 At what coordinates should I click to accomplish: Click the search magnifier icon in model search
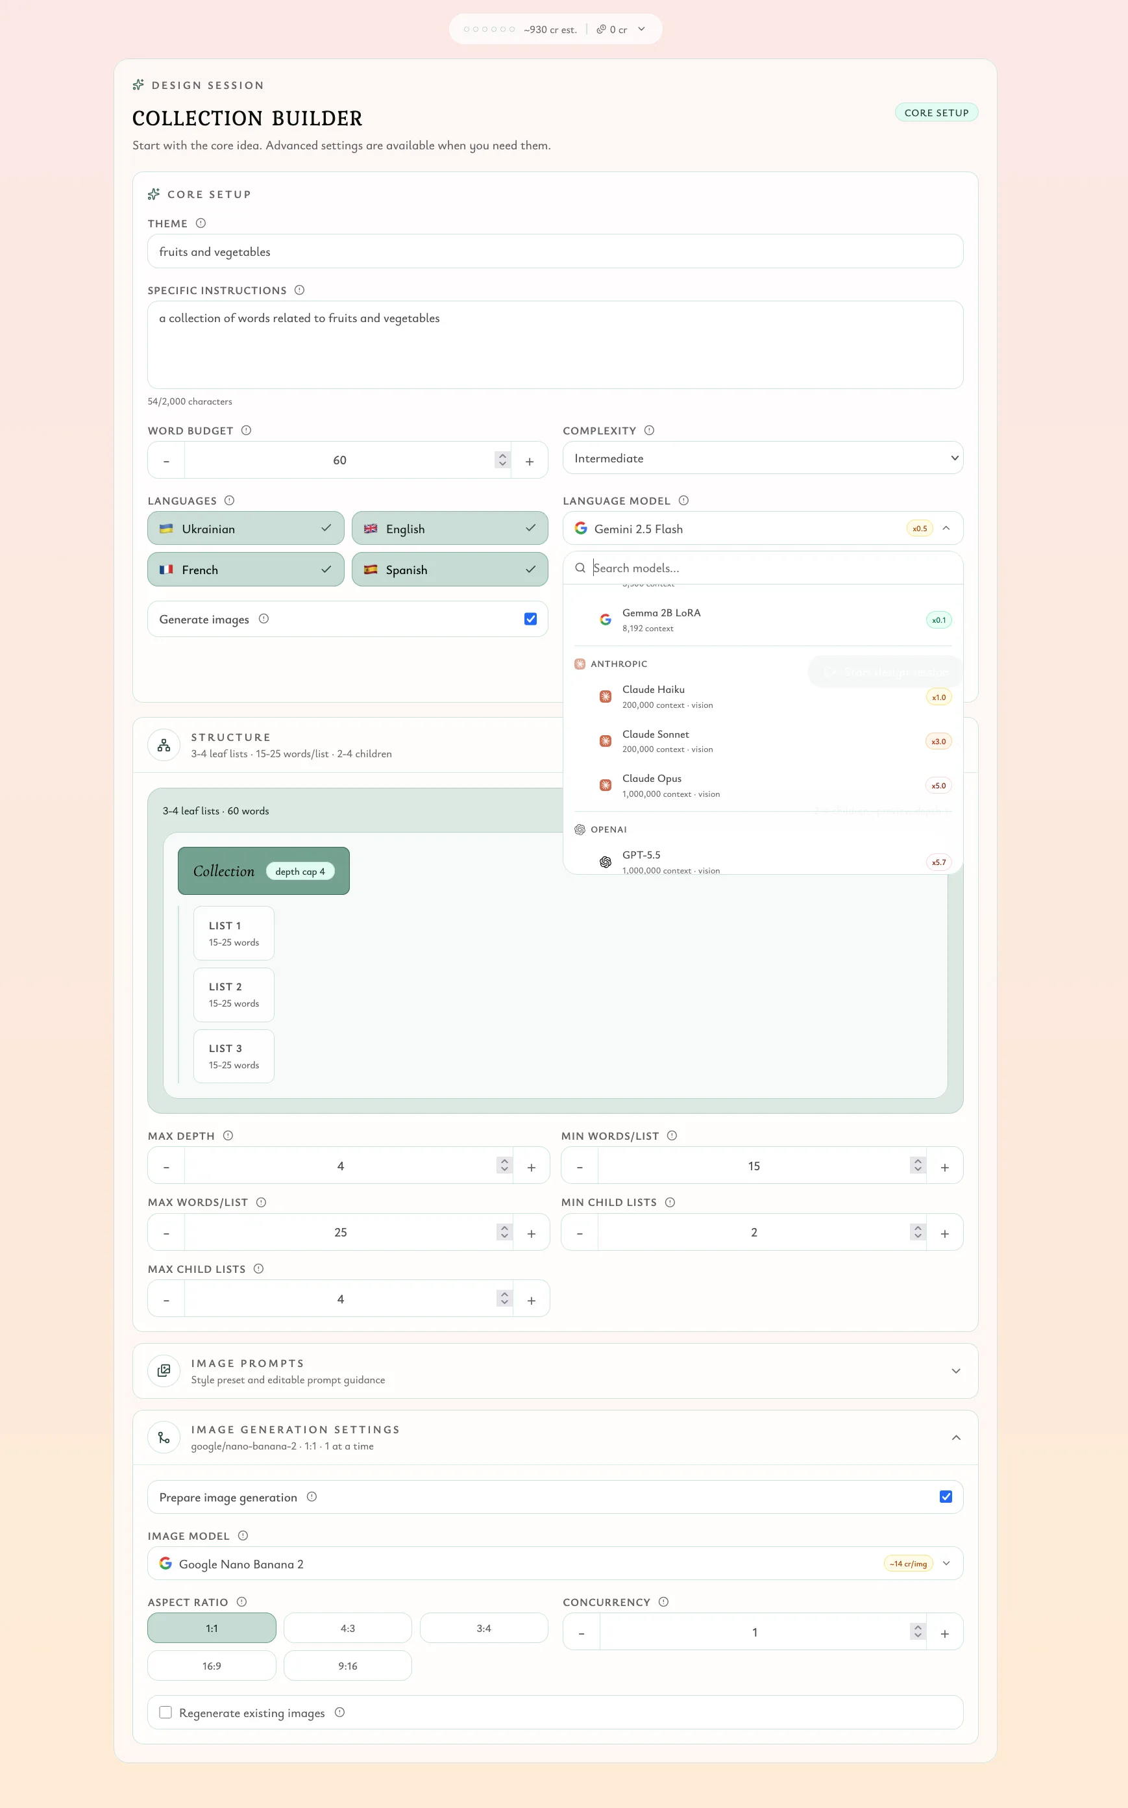(580, 568)
